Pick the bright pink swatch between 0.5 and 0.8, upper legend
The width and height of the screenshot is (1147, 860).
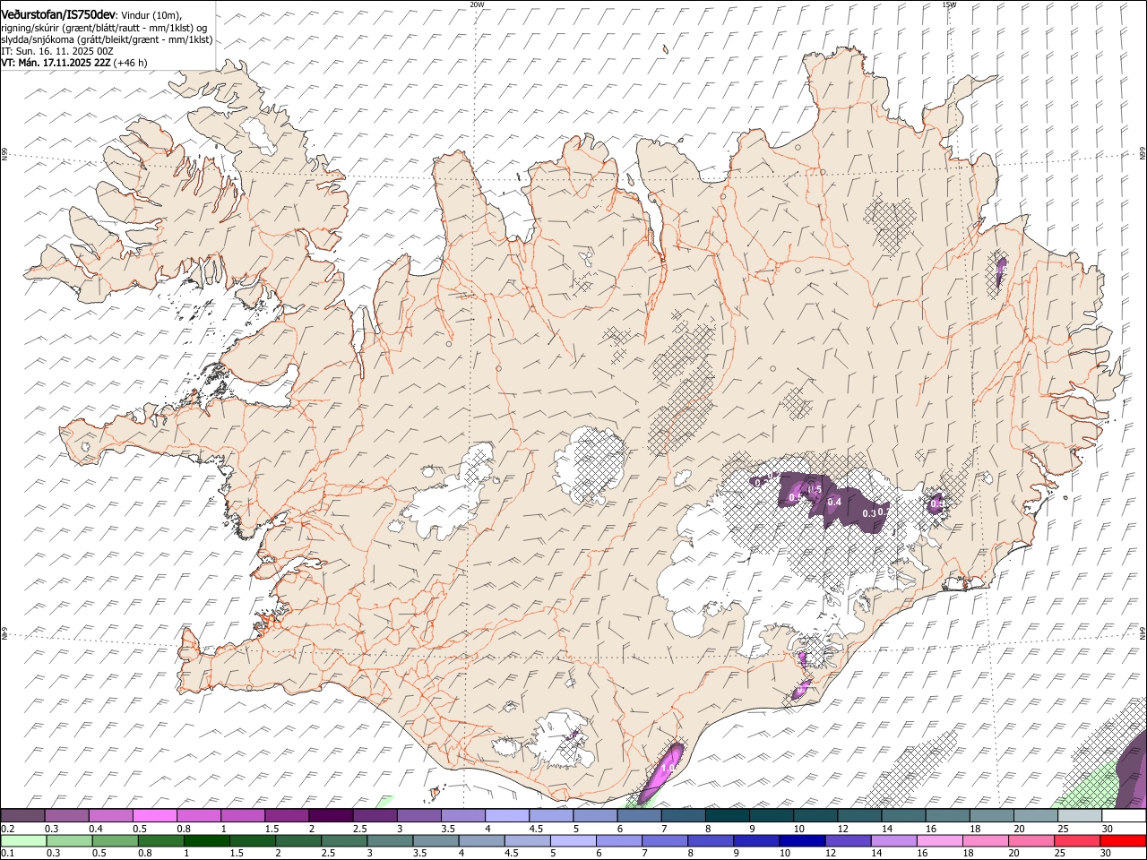[154, 816]
